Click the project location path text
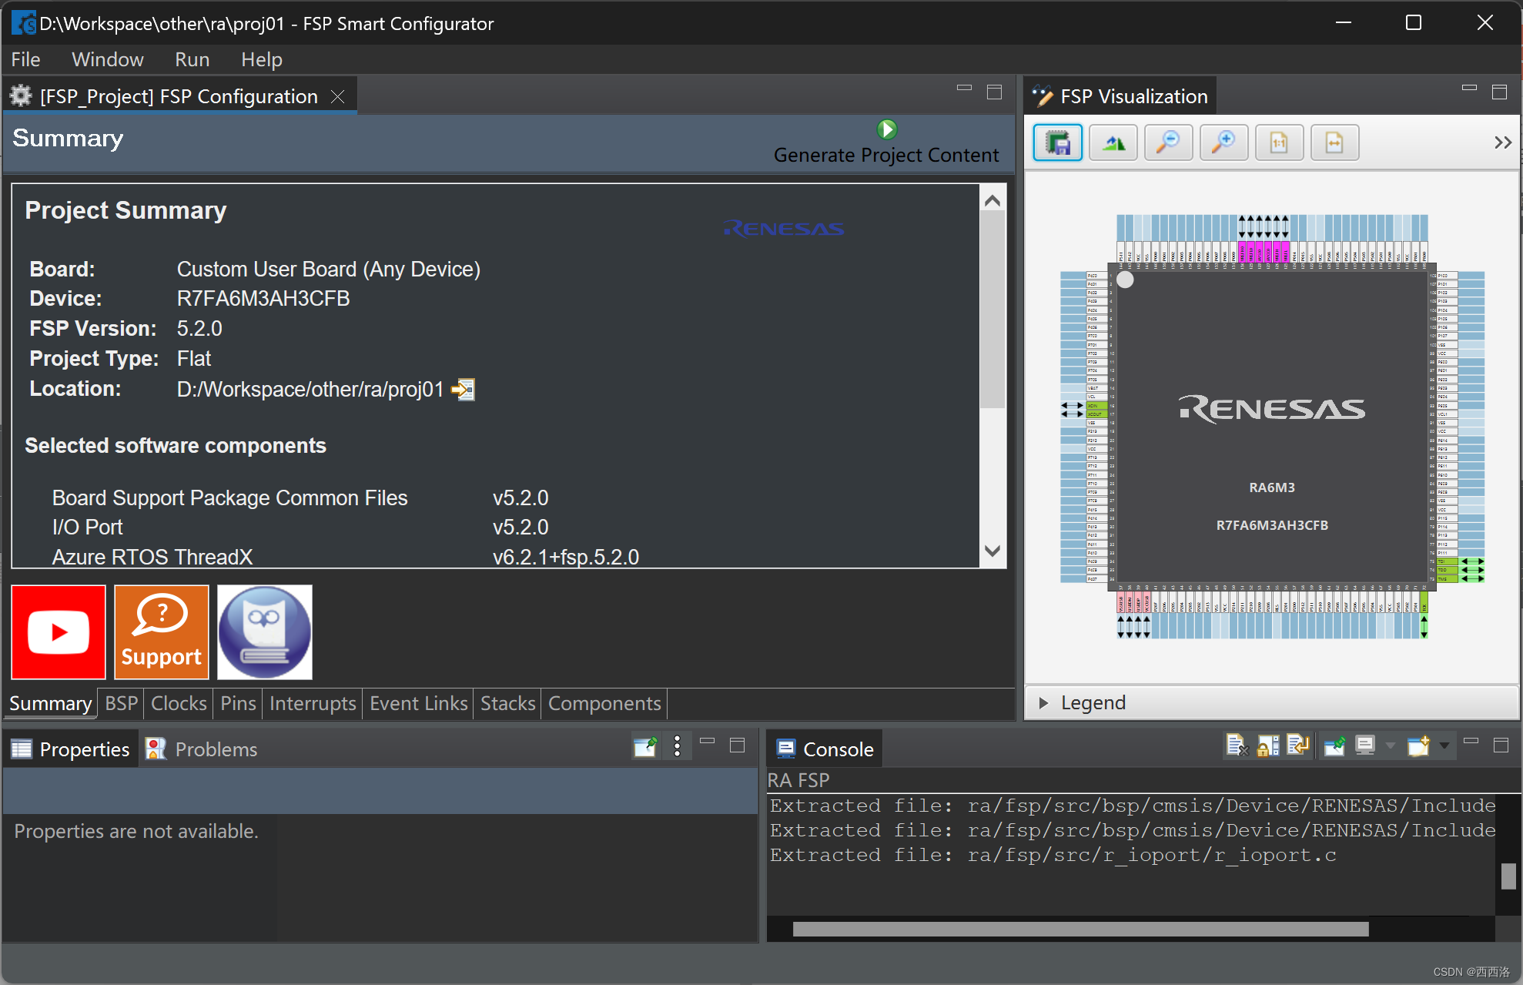 tap(310, 390)
